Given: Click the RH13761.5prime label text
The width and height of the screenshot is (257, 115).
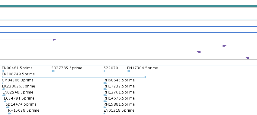Looking at the screenshot, I should (x=119, y=92).
